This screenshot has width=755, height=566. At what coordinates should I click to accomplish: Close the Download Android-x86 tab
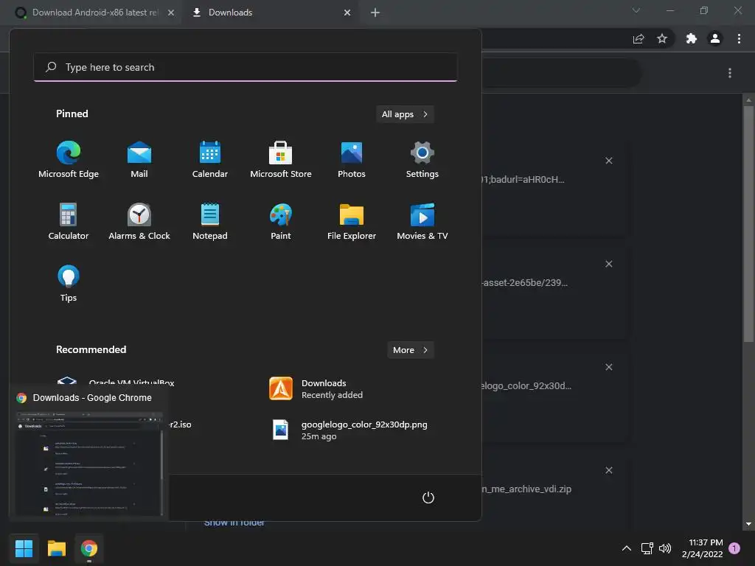click(x=171, y=13)
